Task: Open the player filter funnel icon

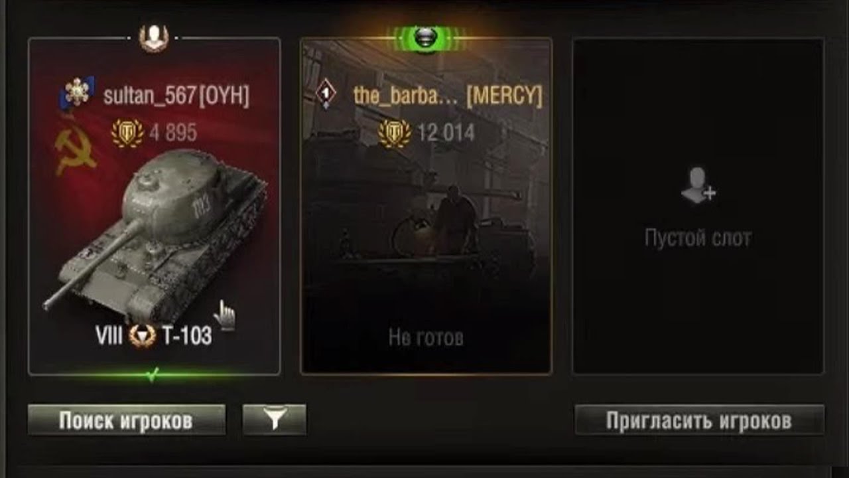Action: [275, 420]
